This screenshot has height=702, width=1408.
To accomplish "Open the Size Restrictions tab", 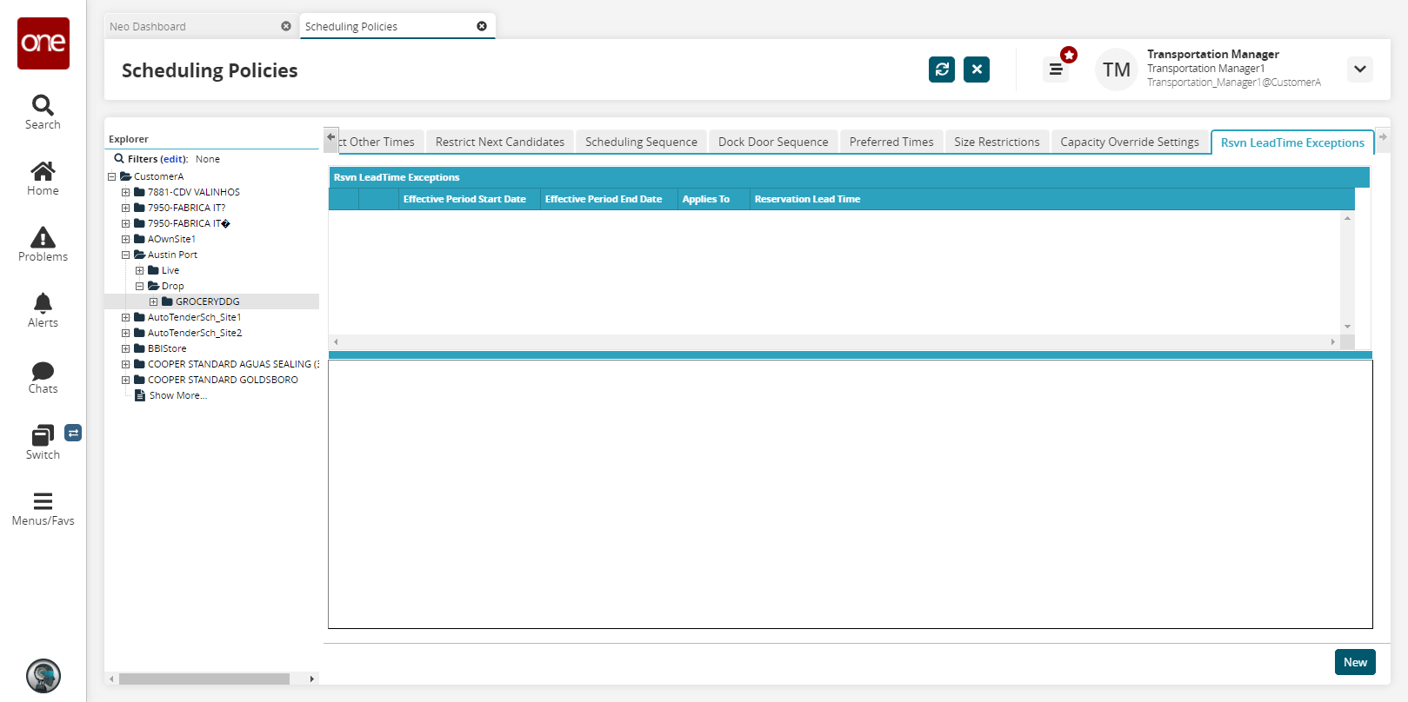I will 997,142.
